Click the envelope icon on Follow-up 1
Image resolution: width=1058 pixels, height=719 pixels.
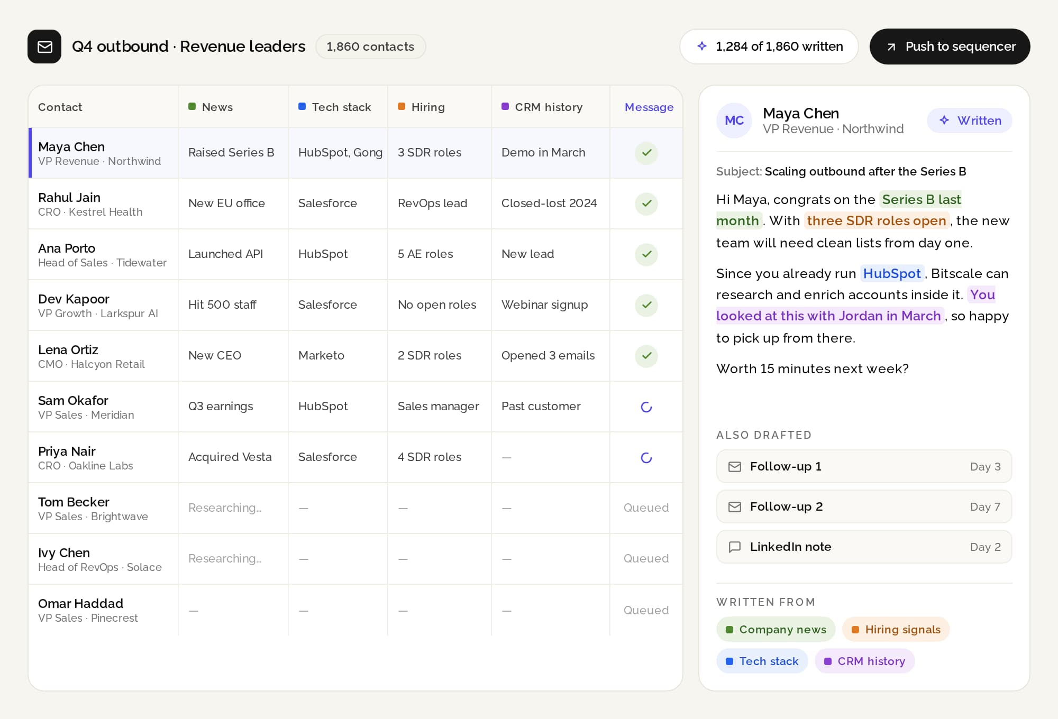(735, 466)
